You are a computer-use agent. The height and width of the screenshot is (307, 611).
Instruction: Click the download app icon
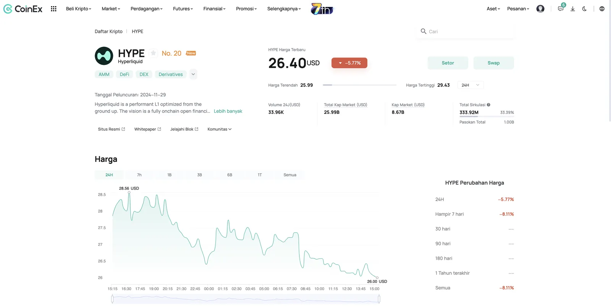(x=572, y=9)
